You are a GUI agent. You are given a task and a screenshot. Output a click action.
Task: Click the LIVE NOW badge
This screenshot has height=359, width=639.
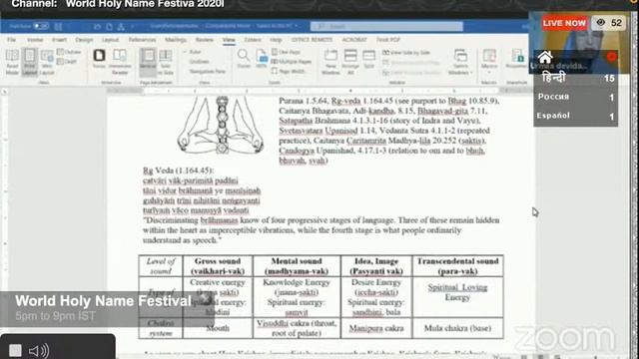coord(564,23)
